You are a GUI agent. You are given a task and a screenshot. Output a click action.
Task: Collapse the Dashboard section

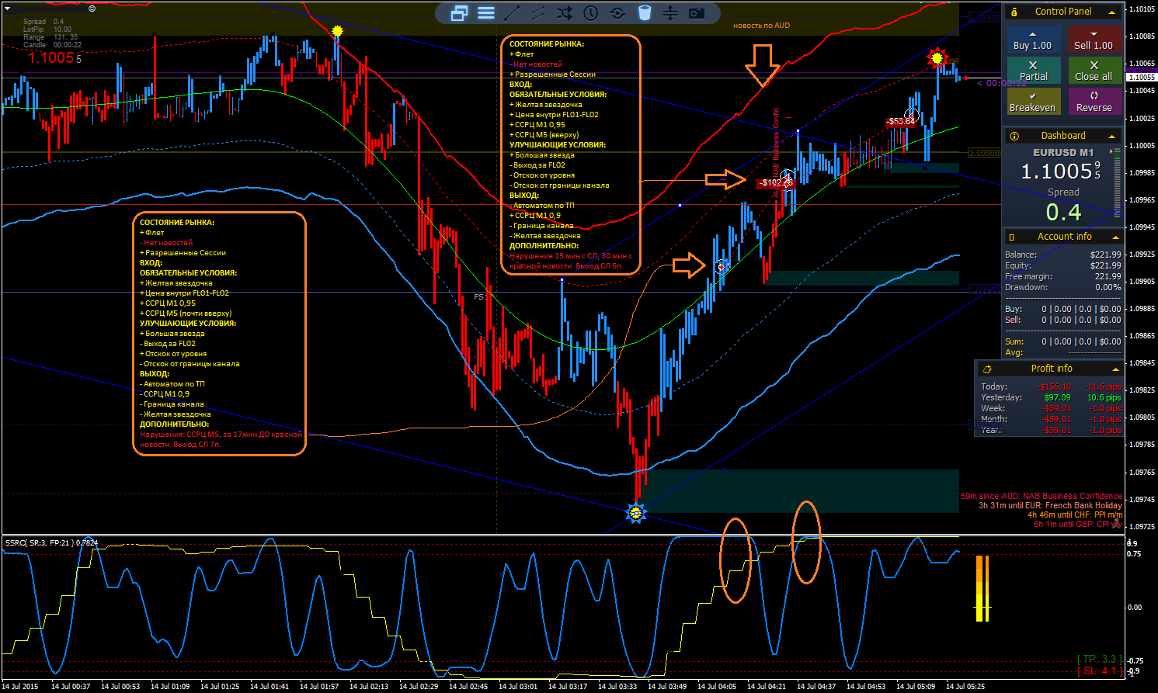coord(1112,137)
